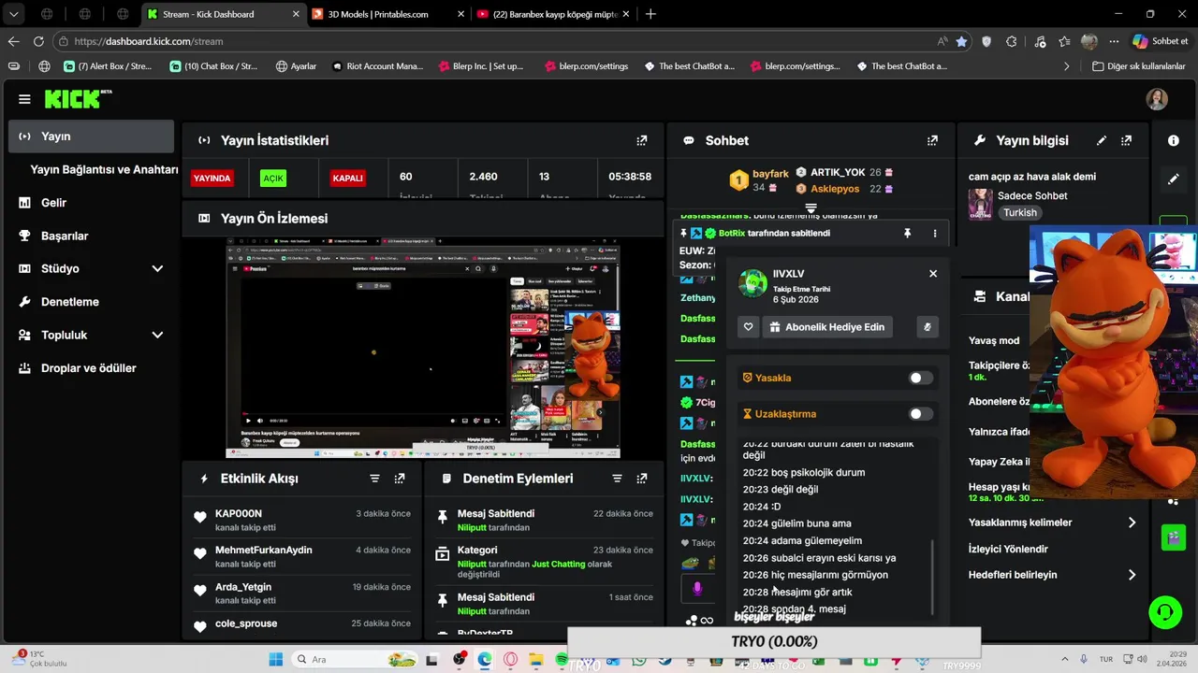Open the new browser tab button
The image size is (1198, 673).
click(x=650, y=14)
